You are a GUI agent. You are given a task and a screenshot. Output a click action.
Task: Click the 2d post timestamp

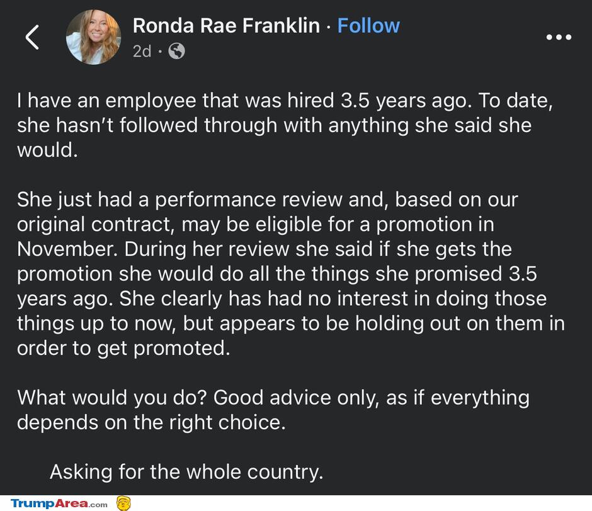(142, 51)
